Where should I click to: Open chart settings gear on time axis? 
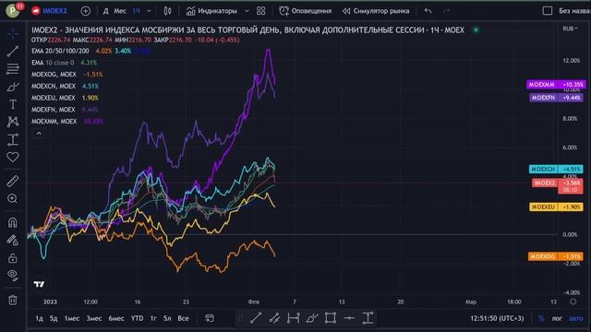tap(573, 302)
